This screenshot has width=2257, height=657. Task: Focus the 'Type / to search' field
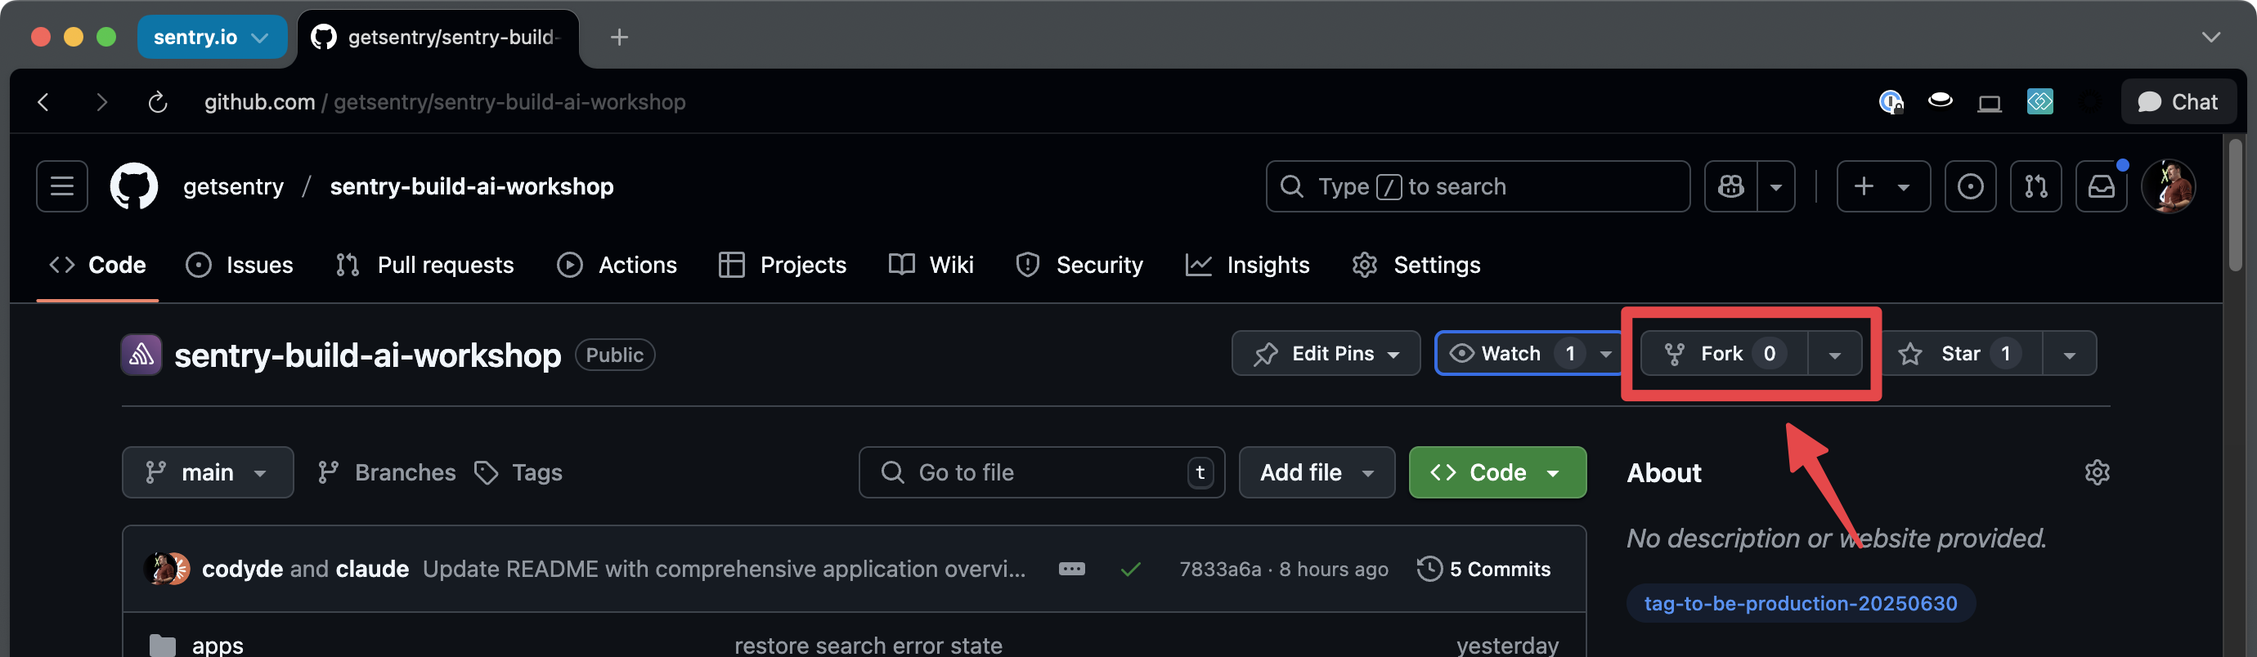(1477, 186)
